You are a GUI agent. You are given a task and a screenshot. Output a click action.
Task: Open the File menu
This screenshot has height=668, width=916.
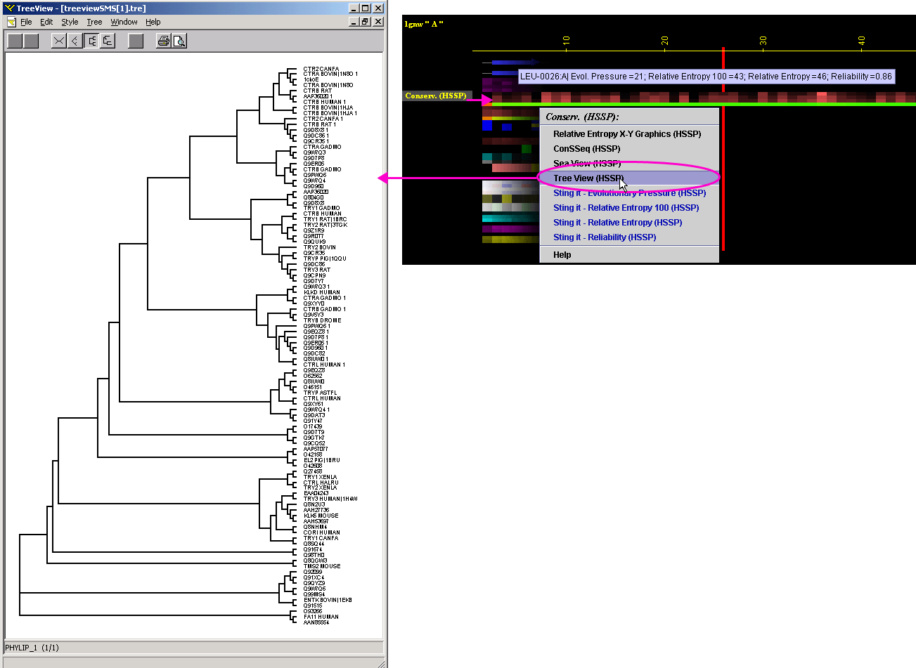26,22
